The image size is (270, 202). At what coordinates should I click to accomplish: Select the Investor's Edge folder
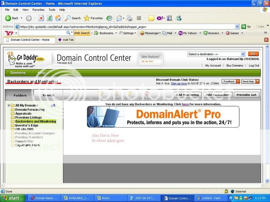pyautogui.click(x=27, y=125)
